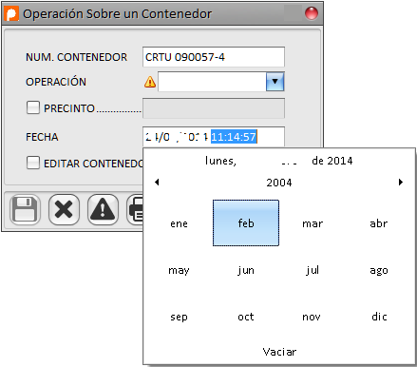Go to next year with right arrow
The width and height of the screenshot is (417, 367).
click(401, 183)
